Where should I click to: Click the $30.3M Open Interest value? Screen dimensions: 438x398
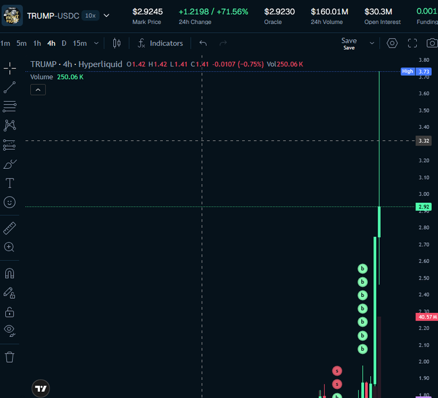pyautogui.click(x=378, y=12)
